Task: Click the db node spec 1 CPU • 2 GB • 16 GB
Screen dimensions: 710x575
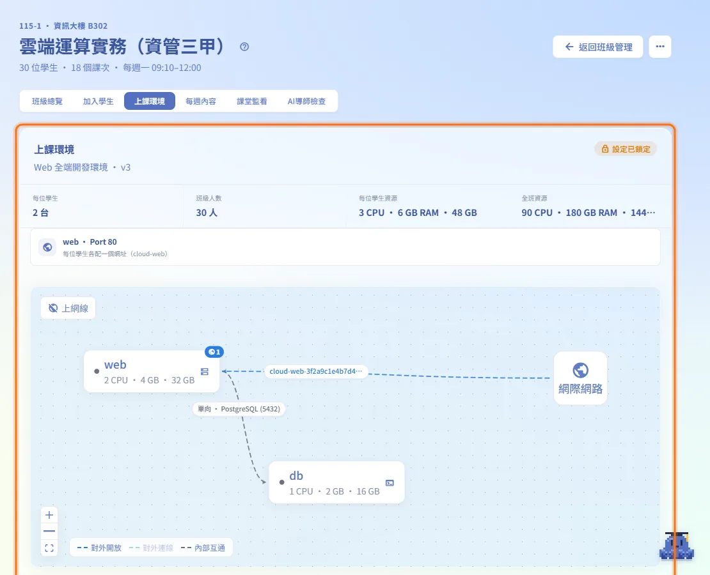Action: click(x=334, y=491)
